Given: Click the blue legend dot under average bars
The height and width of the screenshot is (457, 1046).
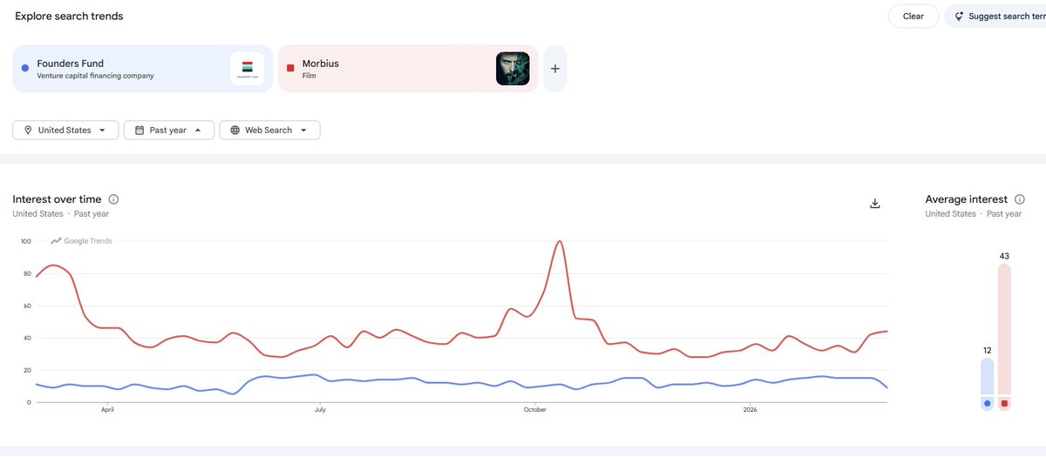Looking at the screenshot, I should [987, 403].
